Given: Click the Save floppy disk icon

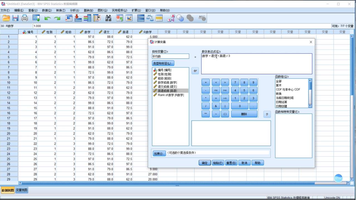Looking at the screenshot, I should 15,18.
